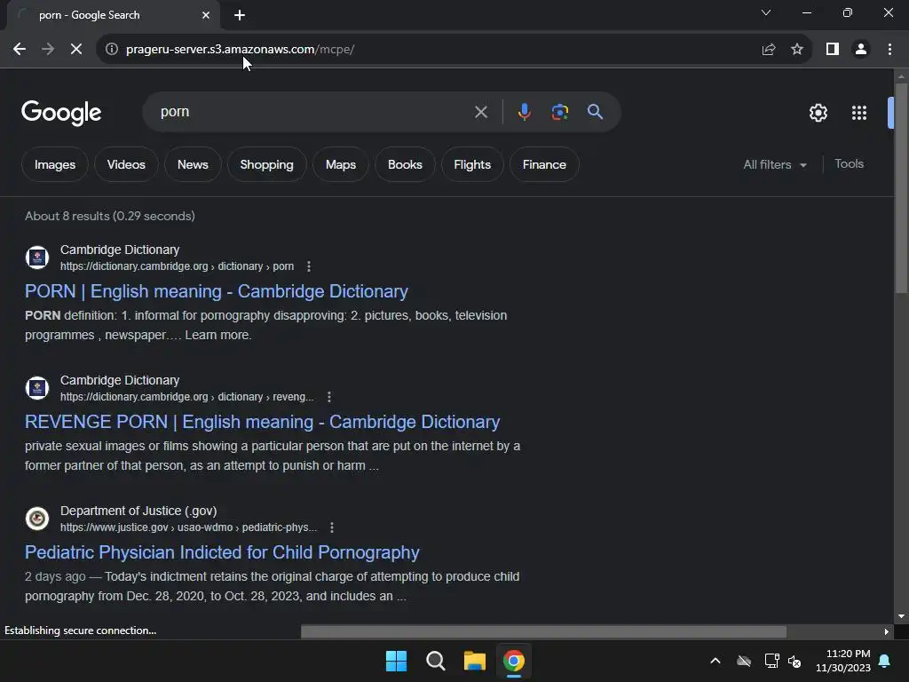Click the 'About 8 results' count text
909x682 pixels.
coord(109,216)
